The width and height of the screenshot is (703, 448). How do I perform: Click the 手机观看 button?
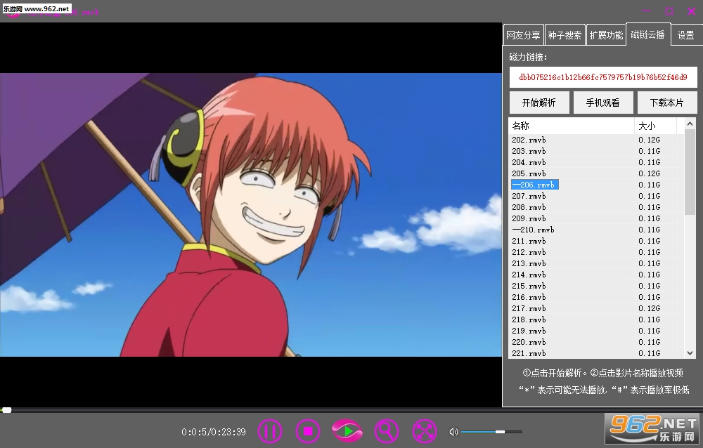pyautogui.click(x=603, y=103)
